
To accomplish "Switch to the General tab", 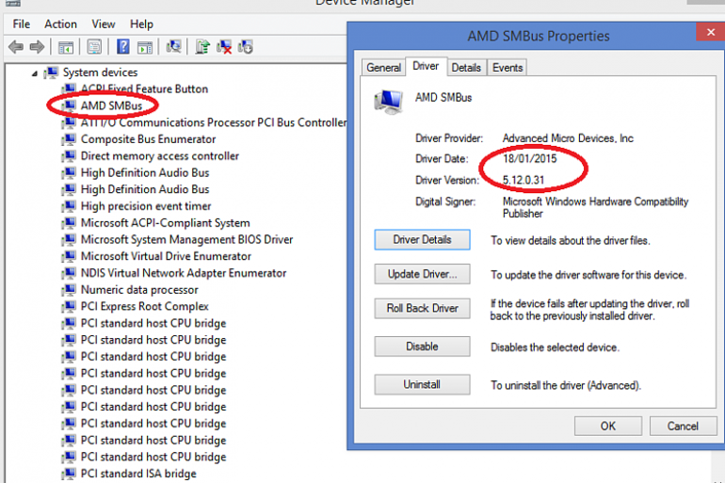I will click(383, 67).
